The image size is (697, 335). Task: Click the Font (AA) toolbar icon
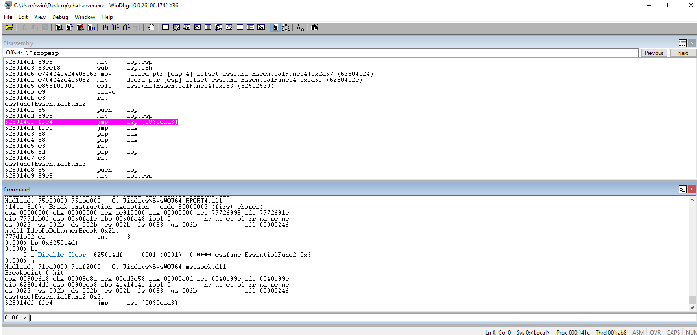tap(300, 28)
